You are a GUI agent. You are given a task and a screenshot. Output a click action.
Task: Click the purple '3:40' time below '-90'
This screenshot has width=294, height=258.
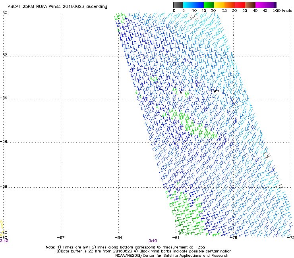coord(4,241)
